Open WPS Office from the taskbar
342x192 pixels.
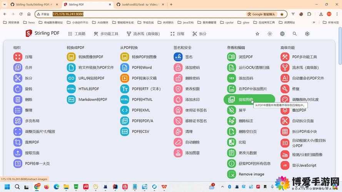[x=164, y=187]
